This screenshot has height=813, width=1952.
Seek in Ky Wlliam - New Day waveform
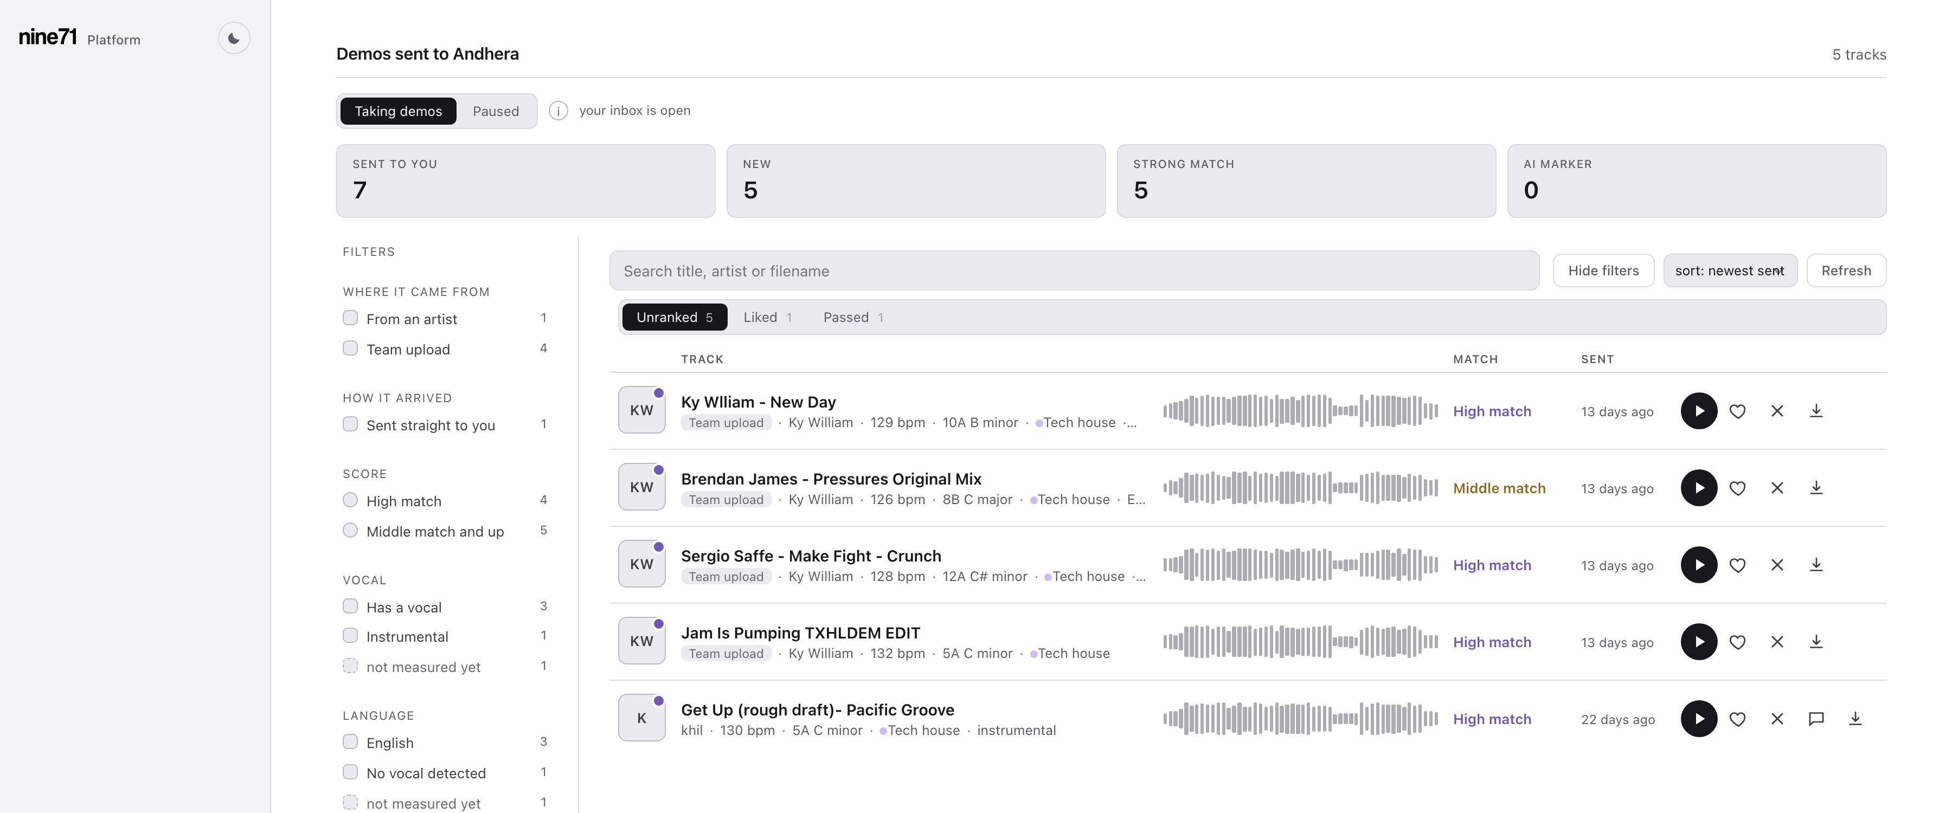tap(1300, 411)
